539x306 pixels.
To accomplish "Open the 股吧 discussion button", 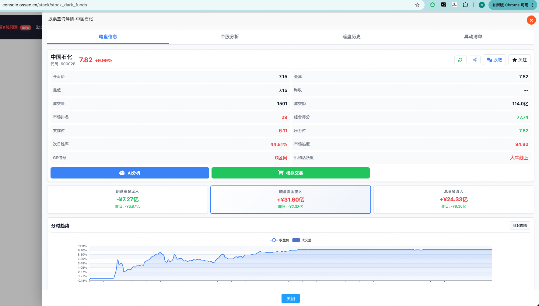I will pyautogui.click(x=494, y=60).
